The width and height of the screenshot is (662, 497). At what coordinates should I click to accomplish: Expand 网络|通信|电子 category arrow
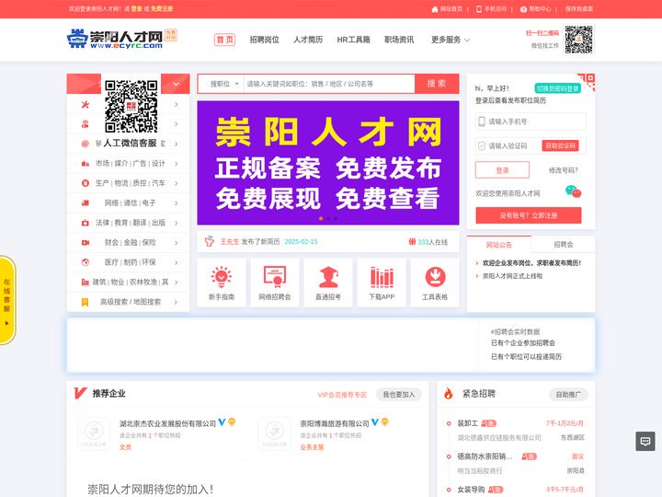[x=176, y=202]
